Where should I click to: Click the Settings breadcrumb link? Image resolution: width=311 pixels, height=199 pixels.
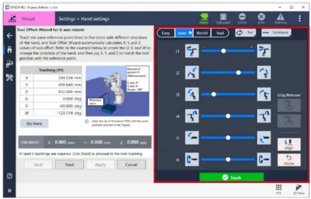tap(67, 19)
